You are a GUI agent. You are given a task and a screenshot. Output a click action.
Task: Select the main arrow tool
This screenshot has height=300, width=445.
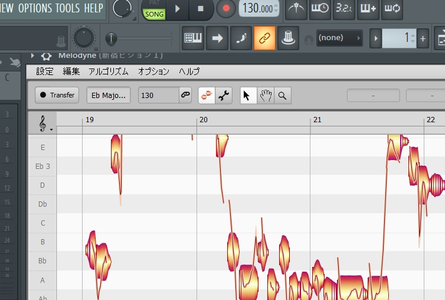point(248,96)
